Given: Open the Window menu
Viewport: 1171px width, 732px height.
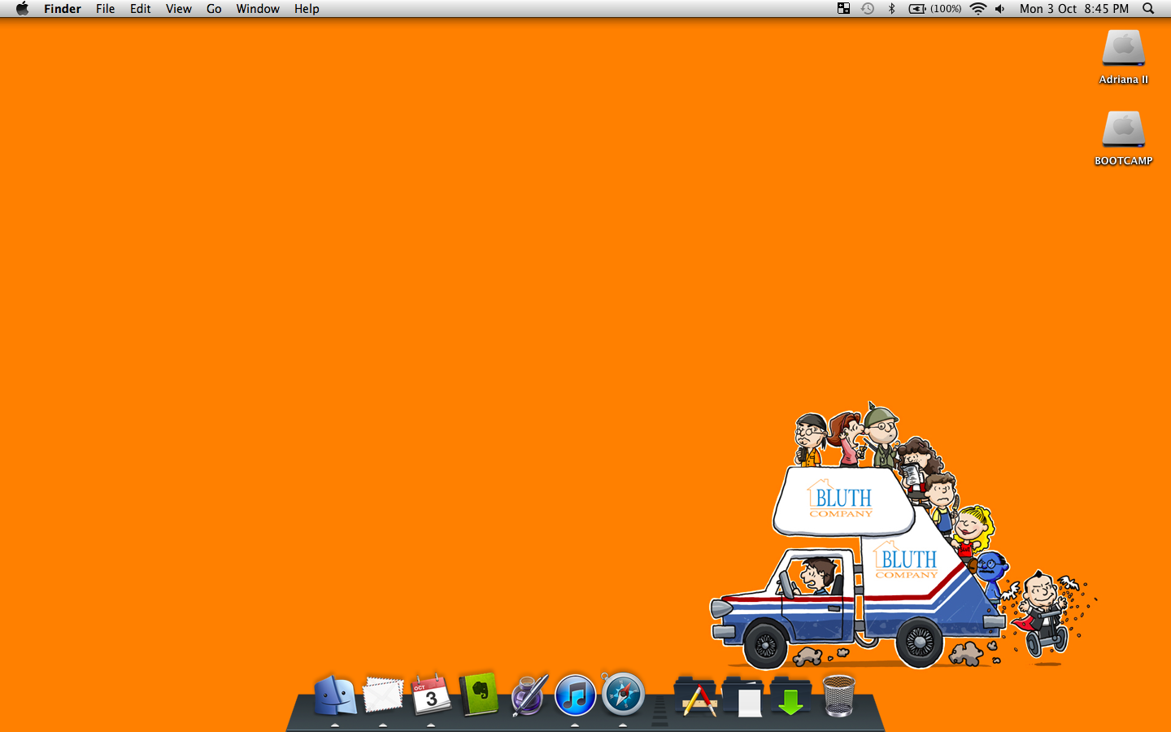Looking at the screenshot, I should coord(258,9).
